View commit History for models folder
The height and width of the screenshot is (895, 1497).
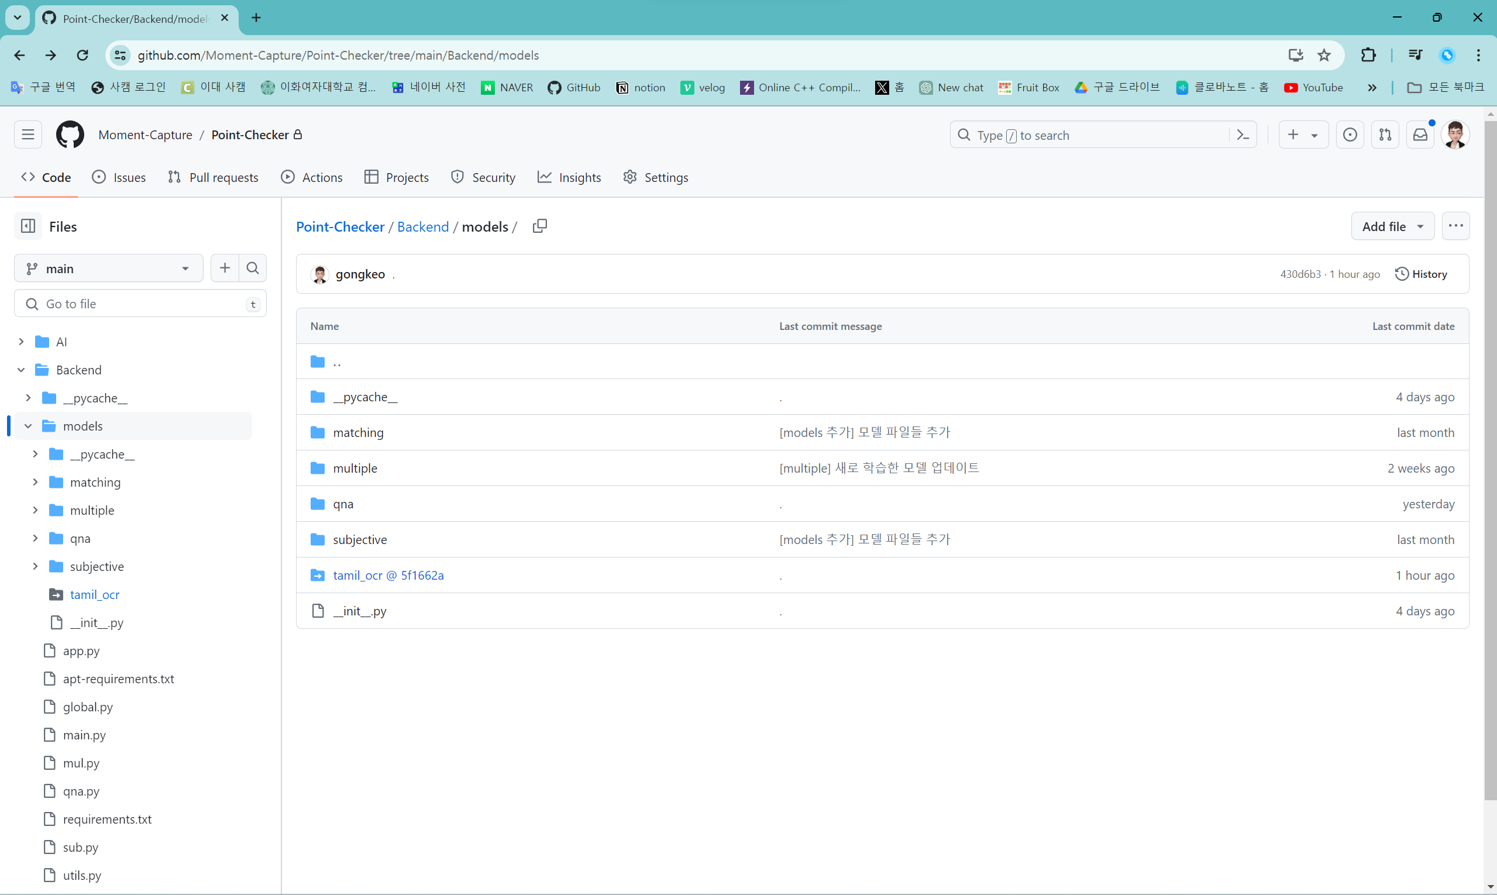point(1421,274)
